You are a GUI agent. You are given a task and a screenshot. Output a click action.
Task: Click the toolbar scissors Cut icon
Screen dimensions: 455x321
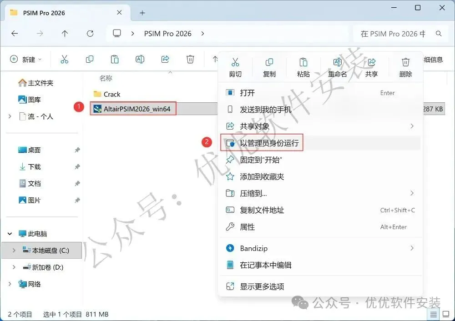[x=65, y=60]
